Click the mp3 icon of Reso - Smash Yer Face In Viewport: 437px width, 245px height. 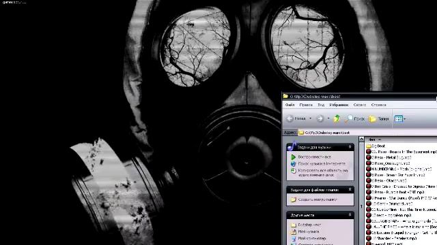tap(369, 175)
